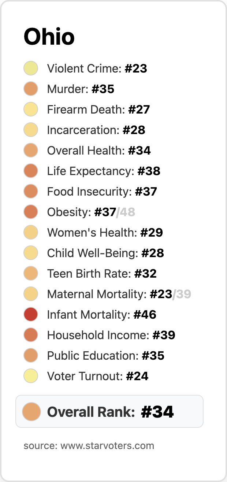Click the Maternal Mortality #23 entry
The width and height of the screenshot is (227, 482).
click(109, 294)
